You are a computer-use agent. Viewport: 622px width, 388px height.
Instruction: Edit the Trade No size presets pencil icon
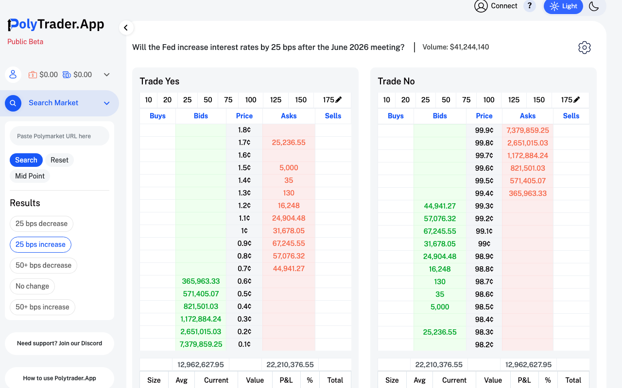coord(577,100)
